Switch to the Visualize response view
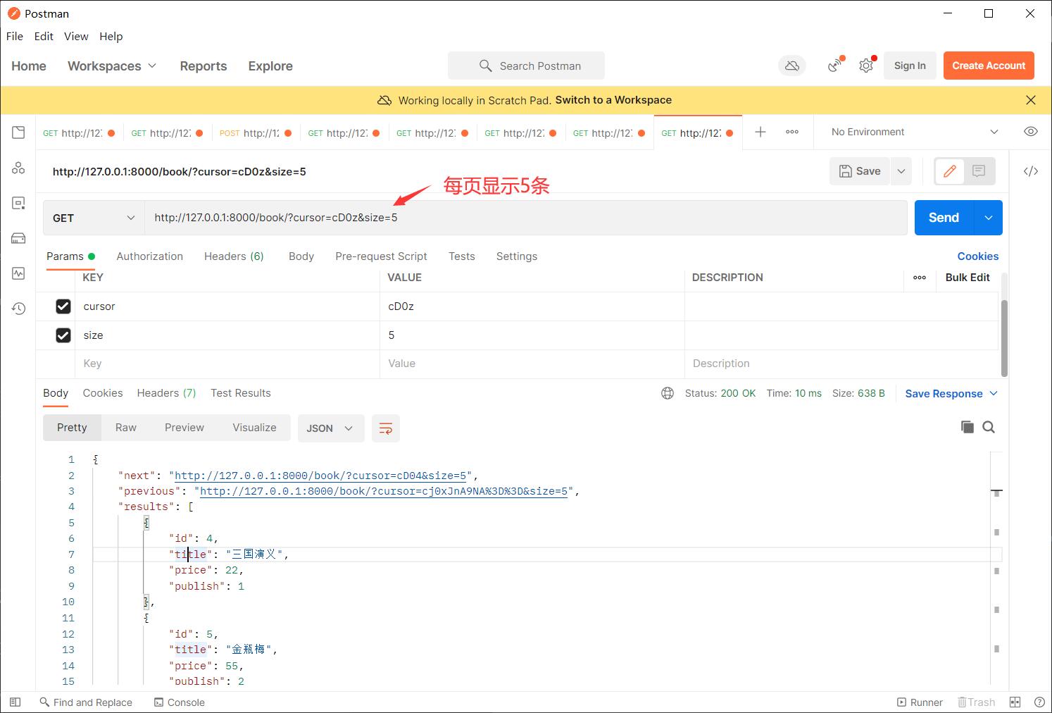This screenshot has width=1052, height=713. coord(254,428)
